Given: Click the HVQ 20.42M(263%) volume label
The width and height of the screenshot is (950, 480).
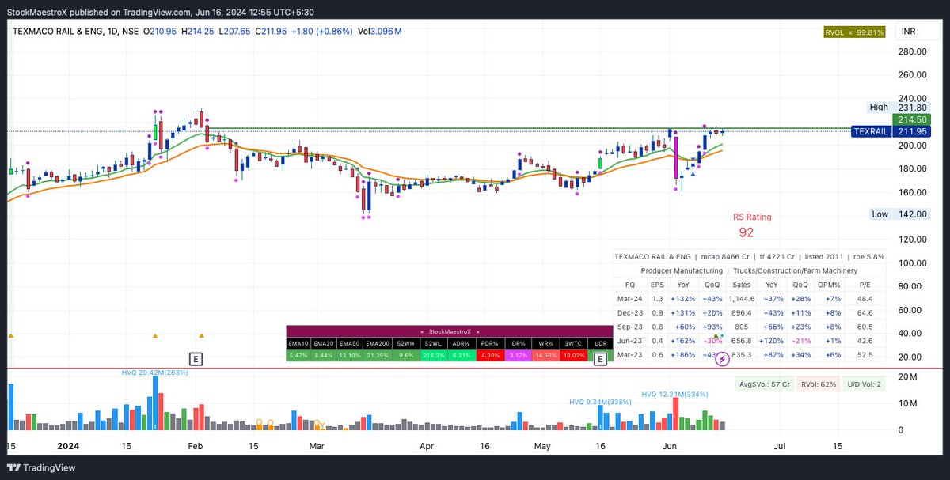Looking at the screenshot, I should click(x=155, y=372).
